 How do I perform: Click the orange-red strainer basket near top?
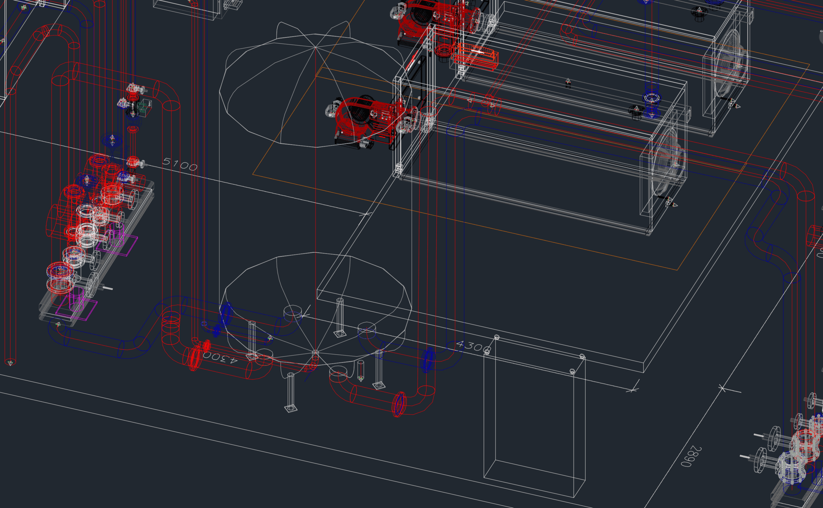476,55
